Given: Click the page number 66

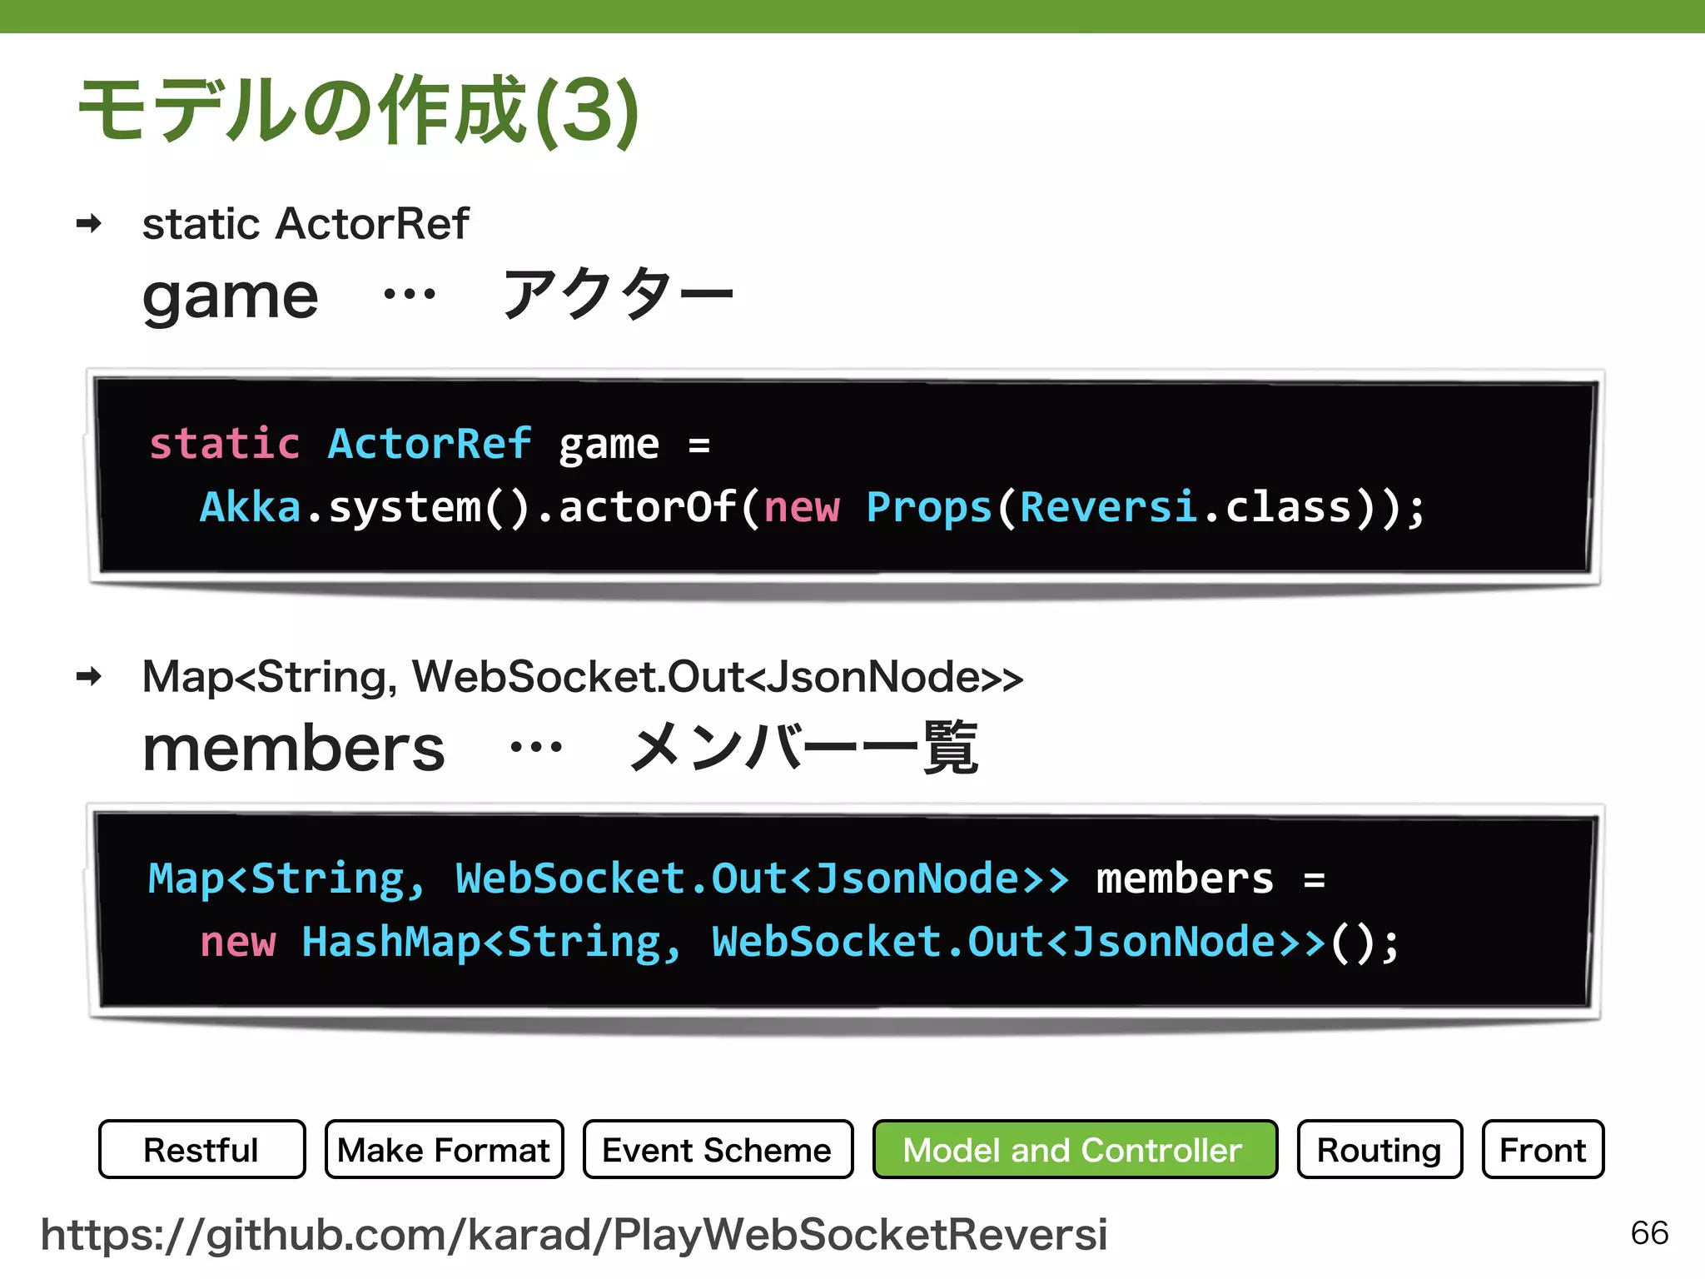Looking at the screenshot, I should coord(1649,1233).
